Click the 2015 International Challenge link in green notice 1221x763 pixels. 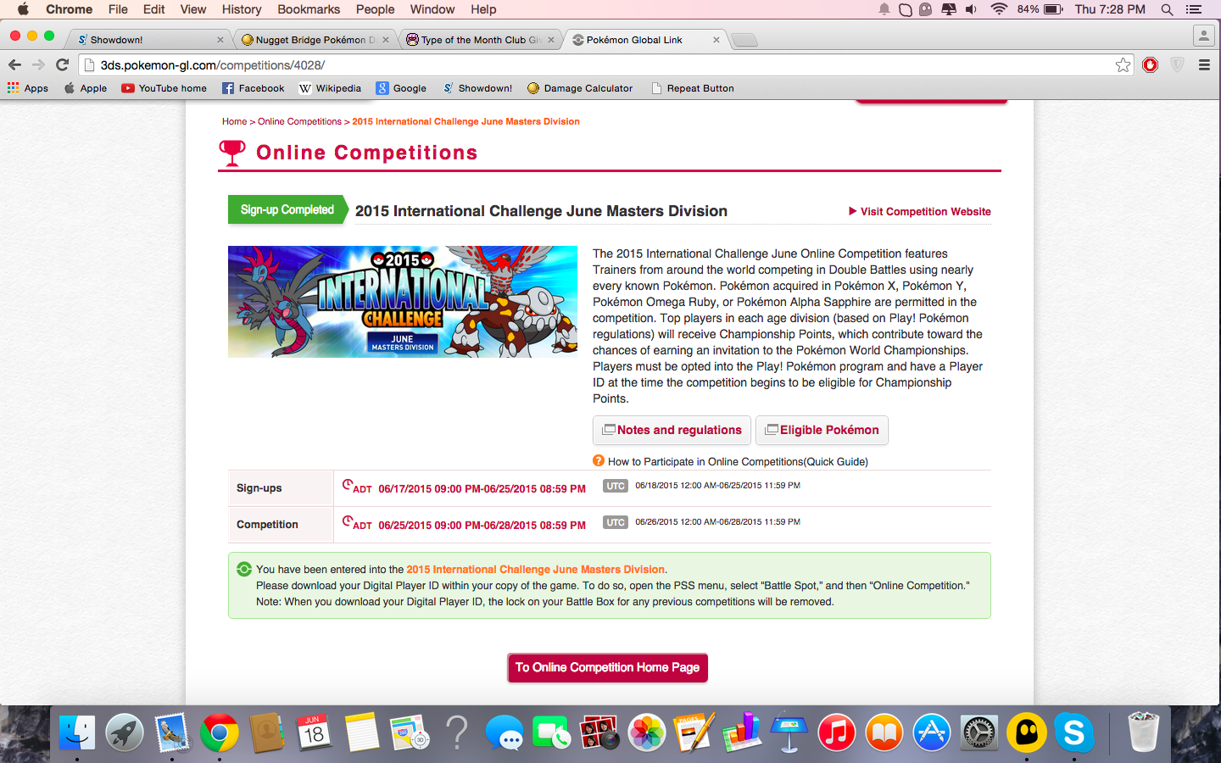coord(536,569)
